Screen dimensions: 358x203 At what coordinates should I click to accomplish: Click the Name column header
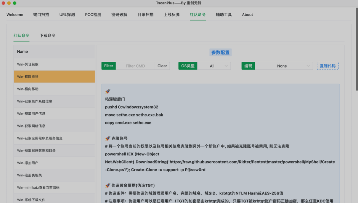coord(54,52)
